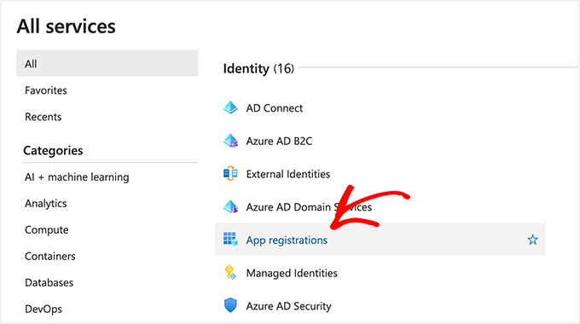Click the External Identities icon
Image resolution: width=580 pixels, height=324 pixels.
point(230,173)
